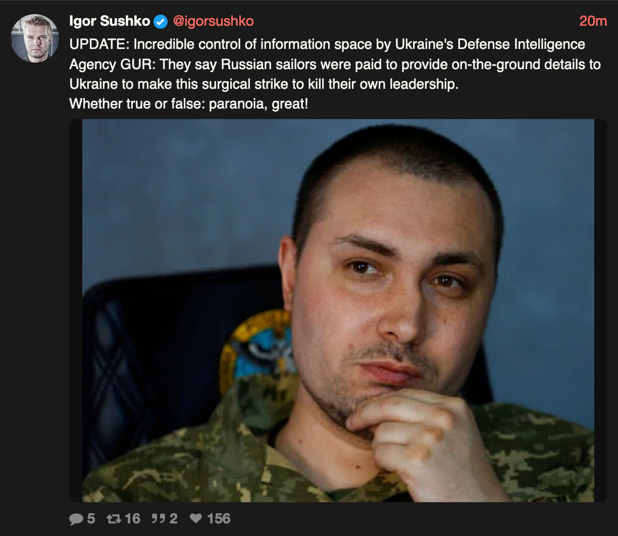The height and width of the screenshot is (536, 618).
Task: Click the like count of 156
Action: coord(219,519)
